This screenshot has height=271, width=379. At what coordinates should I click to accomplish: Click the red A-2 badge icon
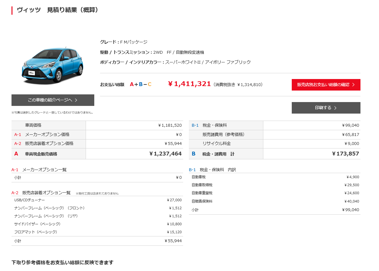(18, 143)
